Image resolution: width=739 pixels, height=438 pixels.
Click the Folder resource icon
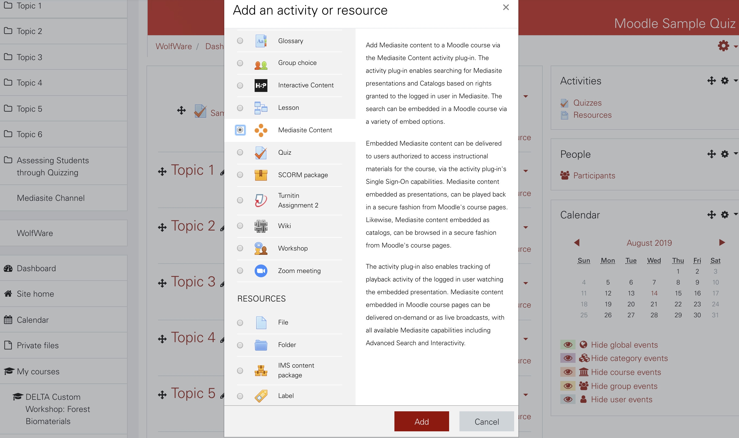point(261,345)
